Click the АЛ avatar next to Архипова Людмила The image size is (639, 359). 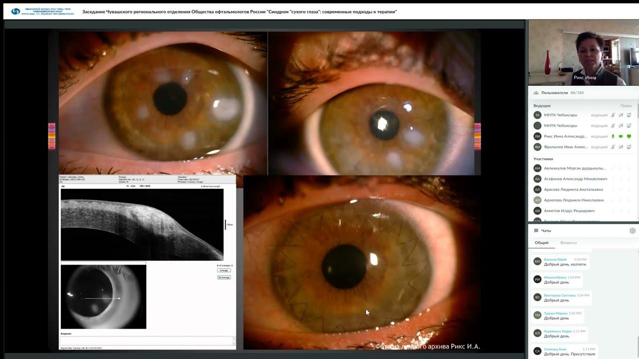537,200
